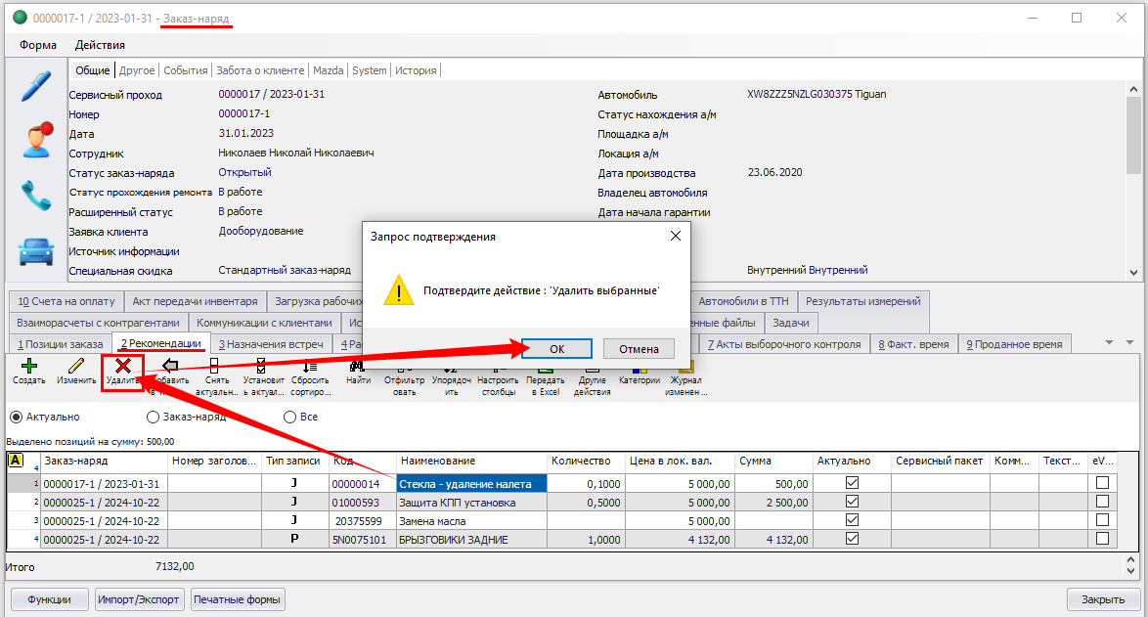1148x617 pixels.
Task: Click the blue car sidebar icon
Action: [x=36, y=250]
